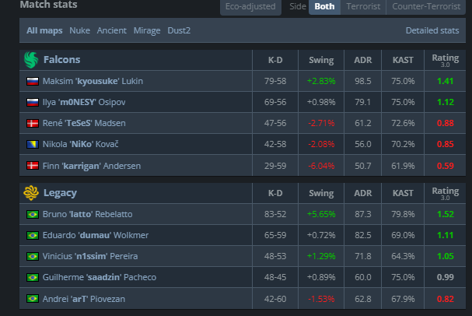Select the Nuke map tab
The image size is (472, 316).
click(x=80, y=30)
